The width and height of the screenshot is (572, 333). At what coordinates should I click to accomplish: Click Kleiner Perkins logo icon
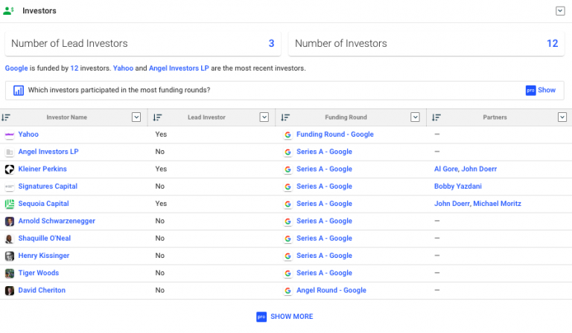tap(10, 169)
